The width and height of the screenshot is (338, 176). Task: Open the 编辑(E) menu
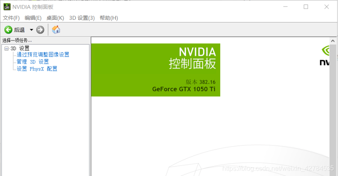pyautogui.click(x=33, y=18)
